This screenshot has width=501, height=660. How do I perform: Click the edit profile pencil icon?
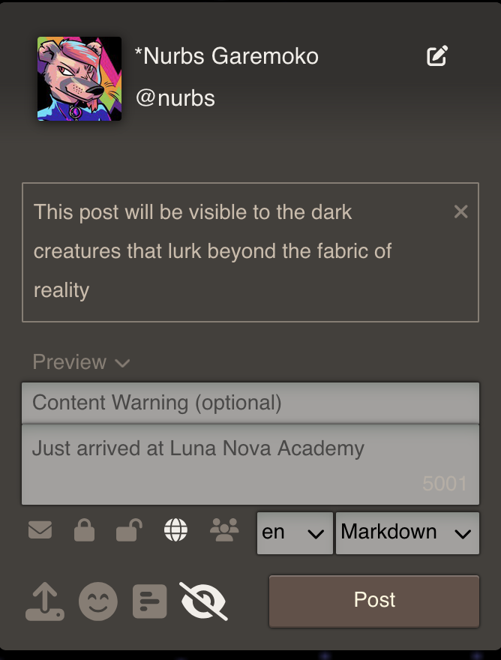point(437,56)
